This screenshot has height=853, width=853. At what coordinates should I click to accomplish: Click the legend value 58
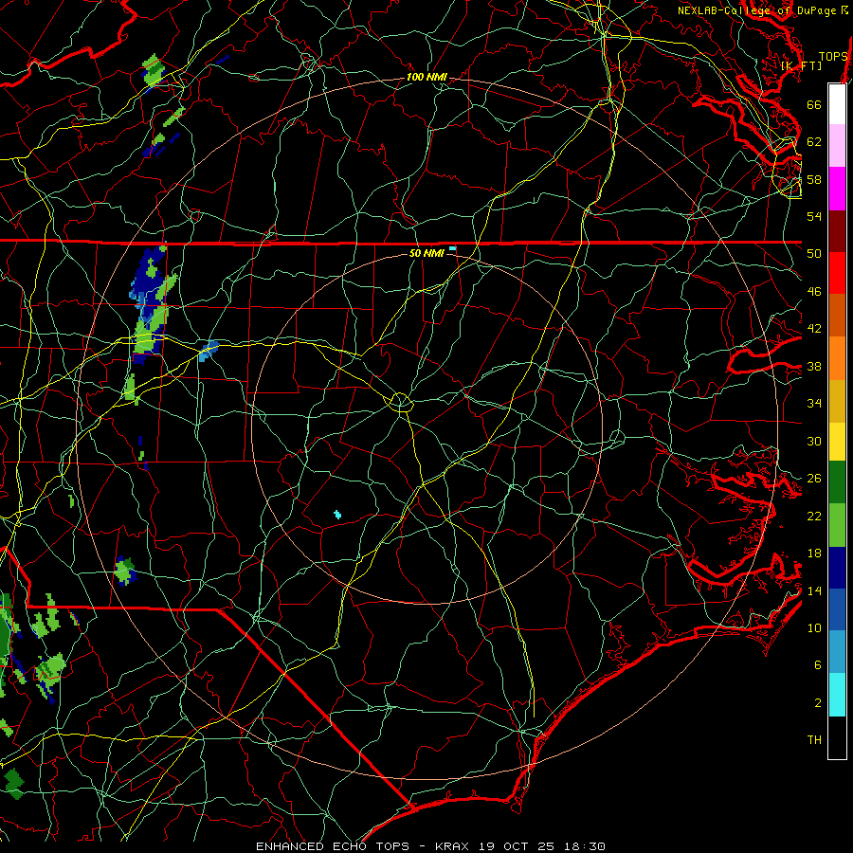pos(814,179)
